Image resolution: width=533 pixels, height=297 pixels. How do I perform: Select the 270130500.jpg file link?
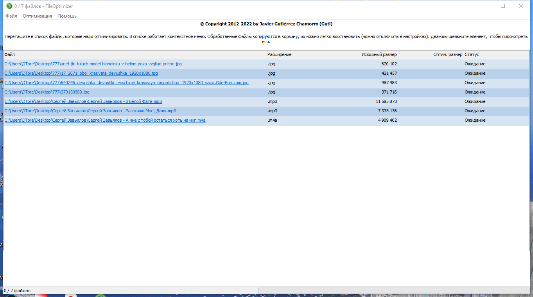coord(47,92)
